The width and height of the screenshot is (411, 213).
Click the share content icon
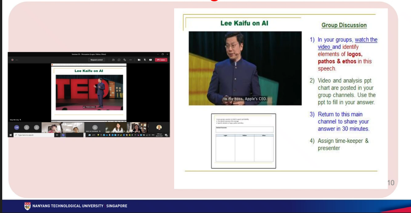point(150,60)
